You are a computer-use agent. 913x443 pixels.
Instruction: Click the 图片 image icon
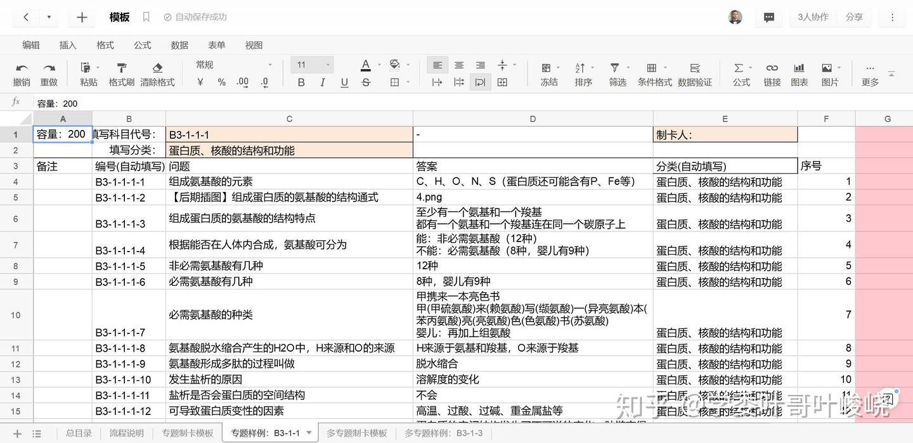pyautogui.click(x=827, y=68)
